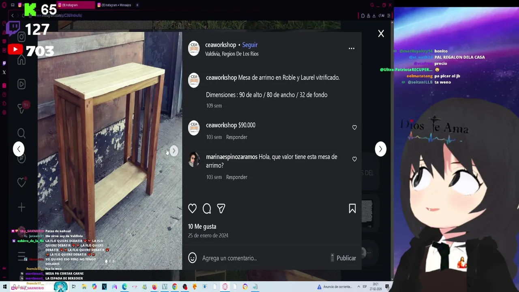The image size is (519, 292).
Task: Open Instagram Search in sidebar
Action: pos(21,133)
